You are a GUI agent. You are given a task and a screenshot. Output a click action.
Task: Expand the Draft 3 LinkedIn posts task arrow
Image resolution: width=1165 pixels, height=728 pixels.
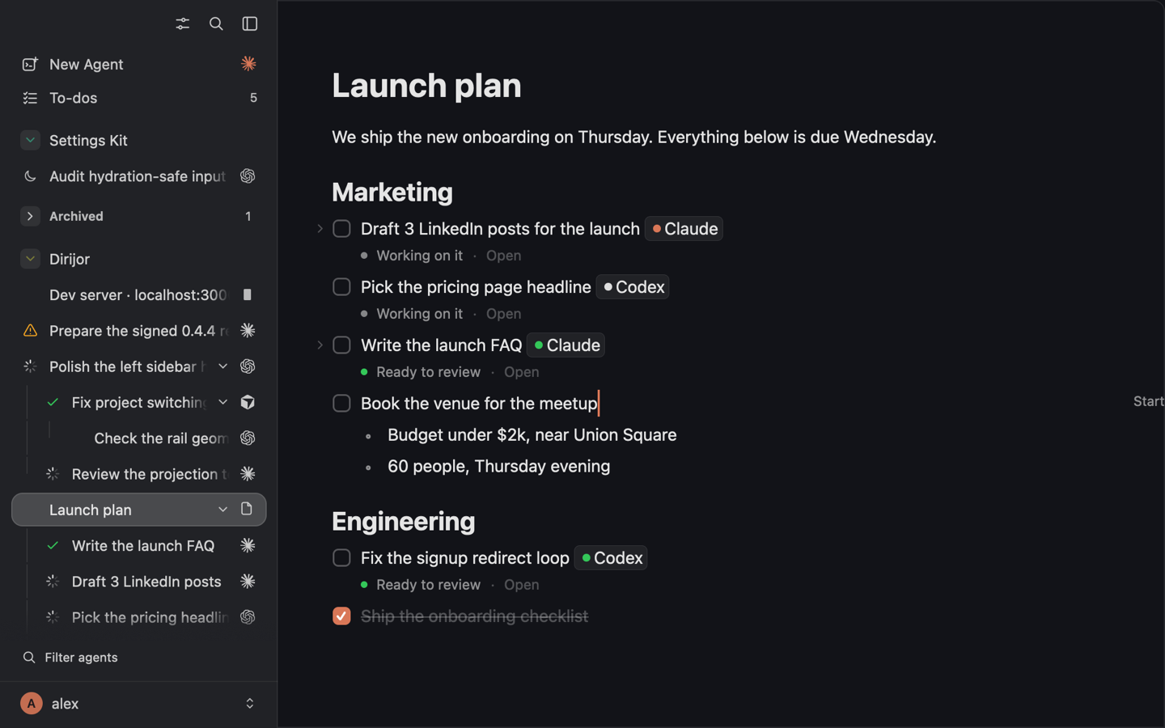320,229
